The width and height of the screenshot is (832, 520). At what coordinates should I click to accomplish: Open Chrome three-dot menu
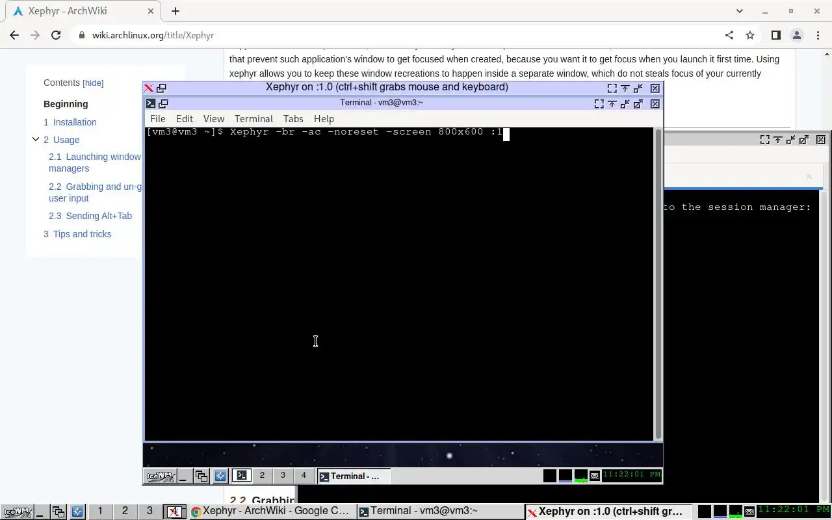coord(817,35)
